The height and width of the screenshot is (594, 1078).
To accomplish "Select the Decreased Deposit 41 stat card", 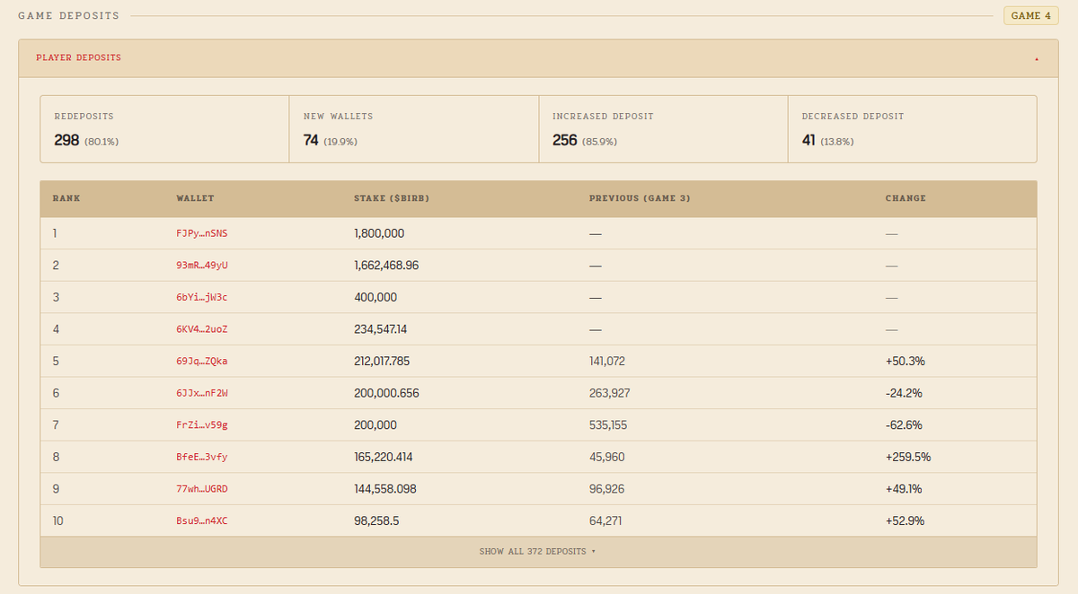I will coord(913,129).
